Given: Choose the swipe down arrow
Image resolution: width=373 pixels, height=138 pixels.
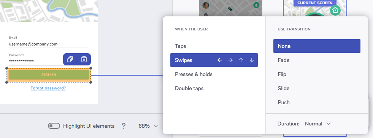Looking at the screenshot, I should click(x=252, y=60).
